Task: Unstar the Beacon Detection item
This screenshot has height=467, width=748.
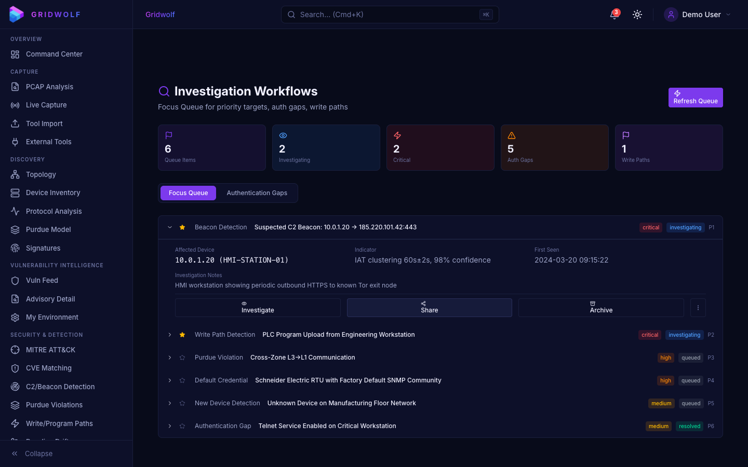Action: tap(182, 227)
